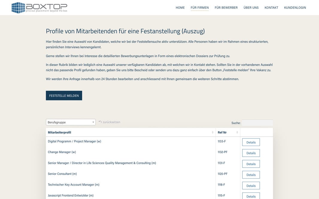Go to FÜR FIRMEN page
Viewport: 319px width, 199px height.
pos(200,8)
